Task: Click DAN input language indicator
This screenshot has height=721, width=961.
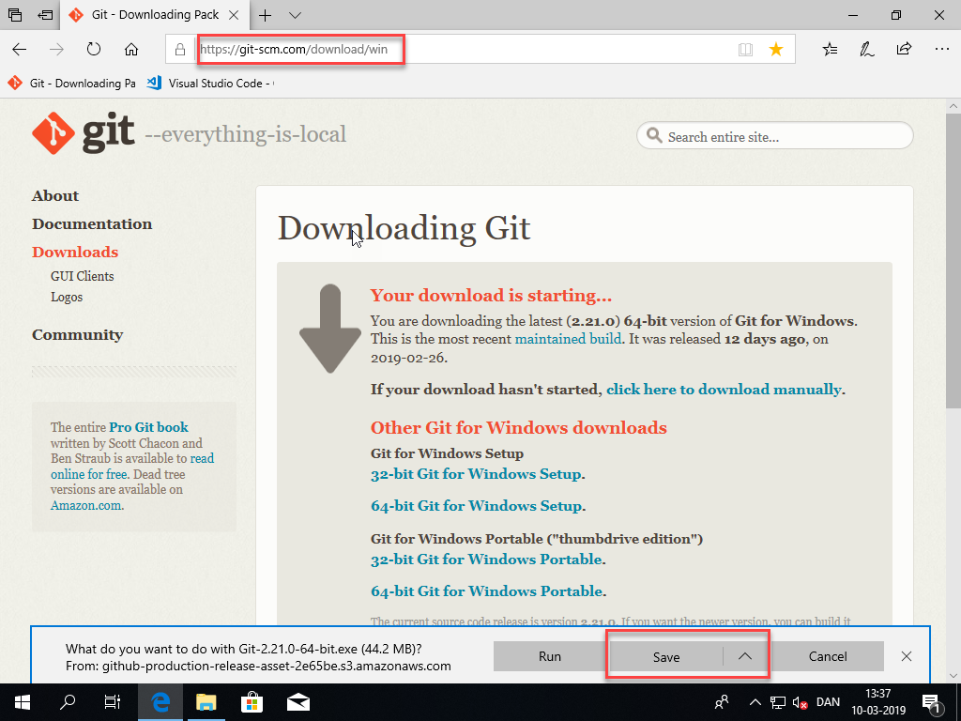Action: [828, 702]
